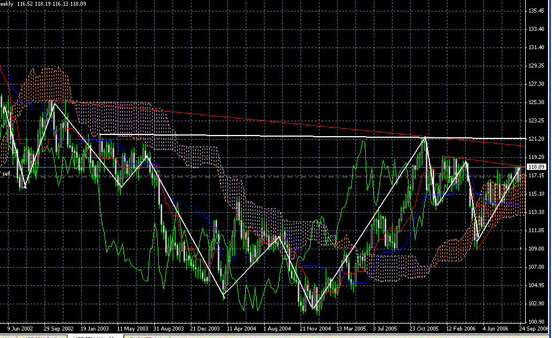Click the 135.45 price axis label
The image size is (552, 338).
(537, 11)
